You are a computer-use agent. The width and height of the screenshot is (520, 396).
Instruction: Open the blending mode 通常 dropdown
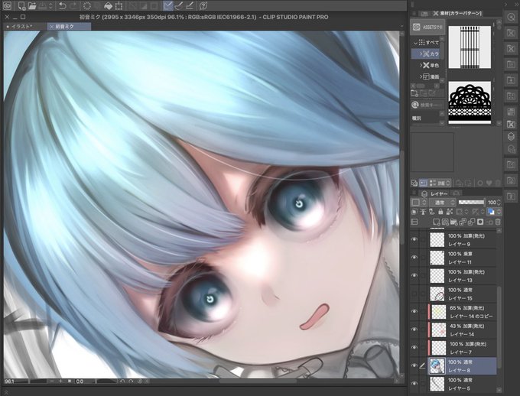[x=443, y=203]
